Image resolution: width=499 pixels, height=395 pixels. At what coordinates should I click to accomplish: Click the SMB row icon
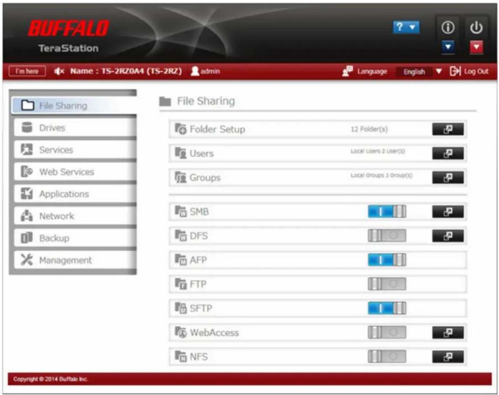tap(180, 211)
